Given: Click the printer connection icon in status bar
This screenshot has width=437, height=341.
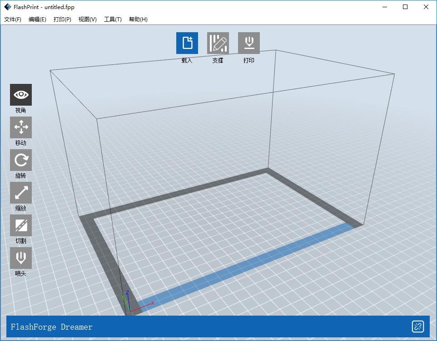Looking at the screenshot, I should pos(418,326).
